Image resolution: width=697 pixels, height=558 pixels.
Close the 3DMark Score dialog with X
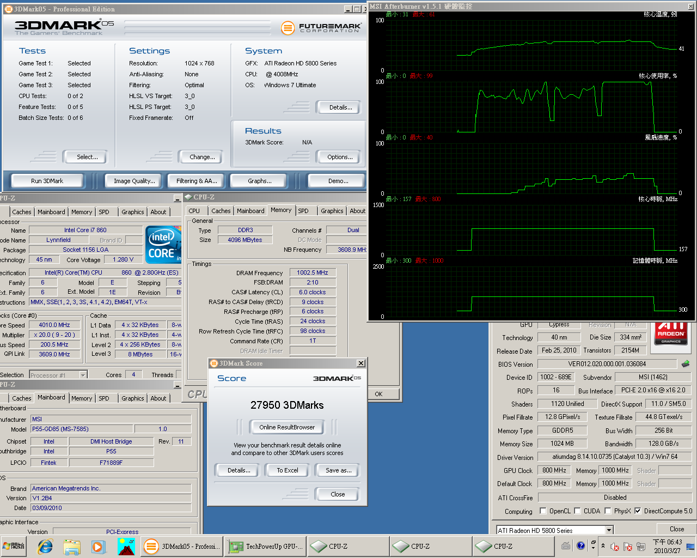pos(360,363)
